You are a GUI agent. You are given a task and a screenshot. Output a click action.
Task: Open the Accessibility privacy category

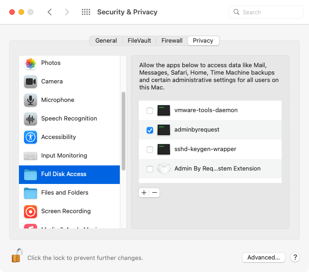click(69, 137)
